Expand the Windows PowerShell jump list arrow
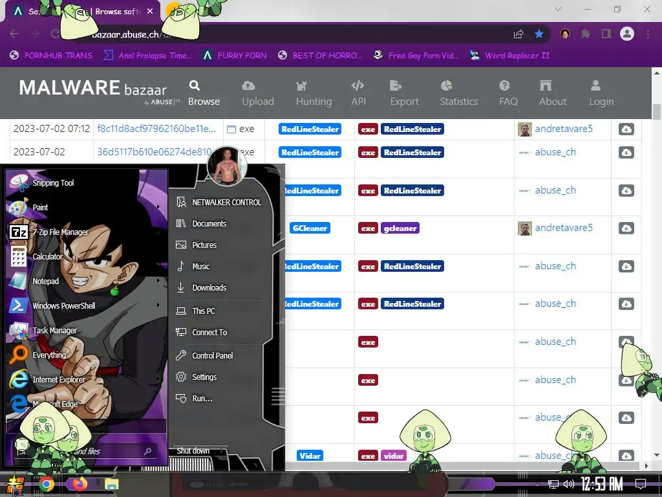662x497 pixels. (x=158, y=305)
